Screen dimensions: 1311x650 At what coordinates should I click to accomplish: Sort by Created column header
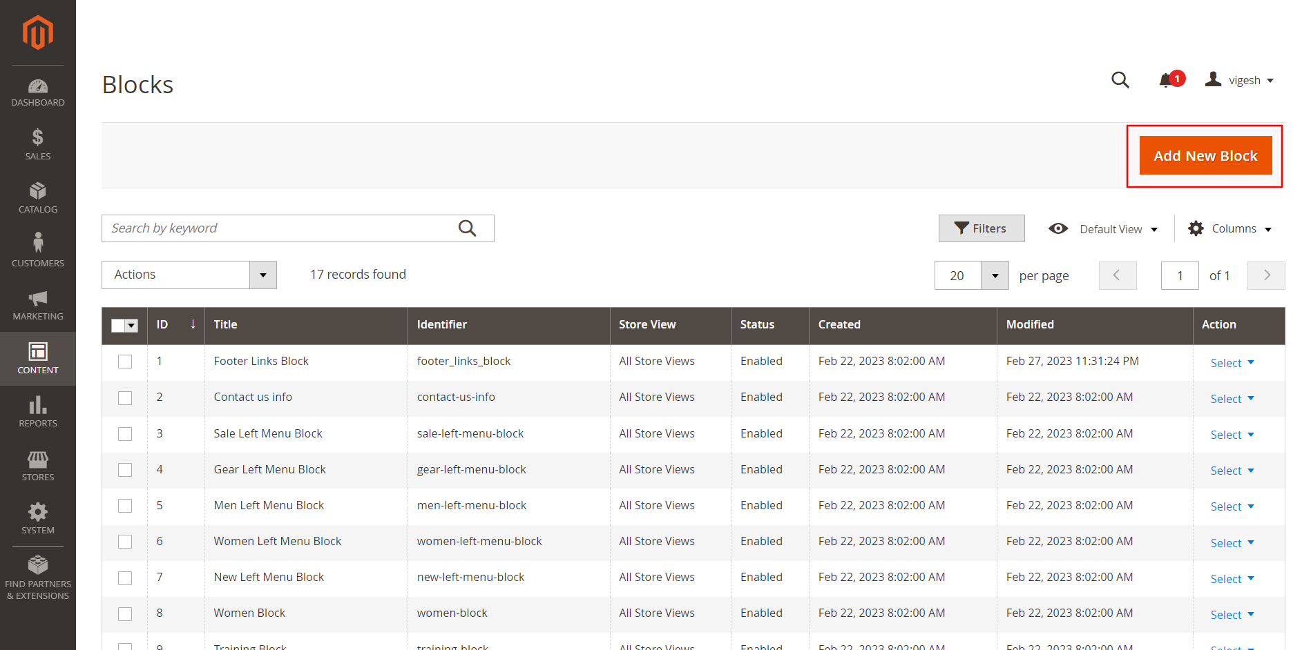(903, 325)
